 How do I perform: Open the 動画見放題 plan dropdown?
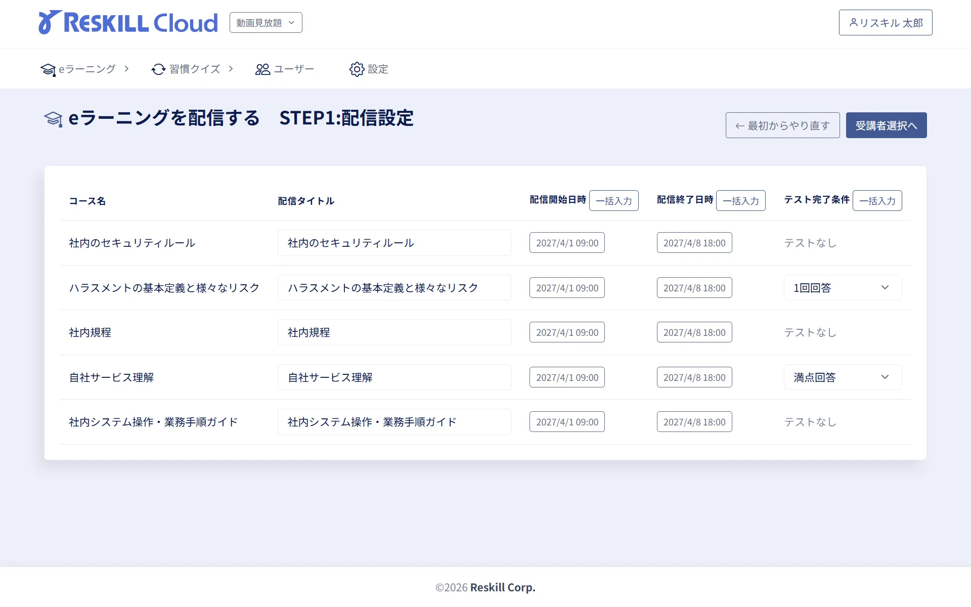pos(266,23)
